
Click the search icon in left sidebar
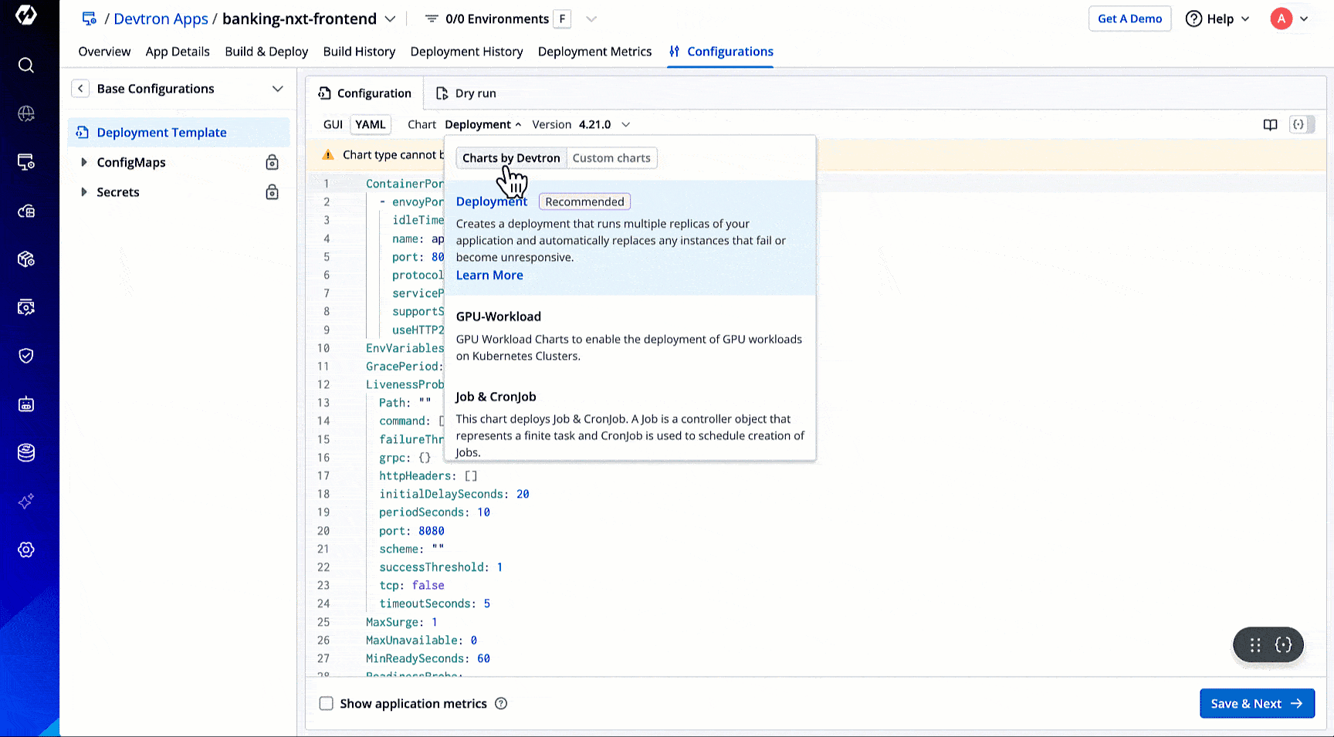pos(26,66)
